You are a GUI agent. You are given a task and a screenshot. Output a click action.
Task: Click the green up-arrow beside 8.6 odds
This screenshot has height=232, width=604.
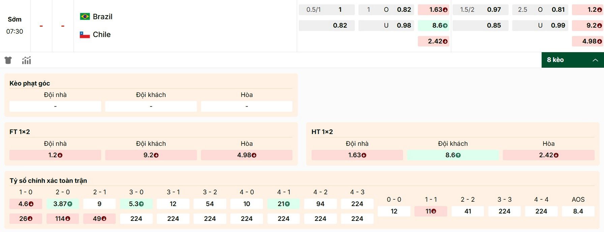tap(445, 25)
